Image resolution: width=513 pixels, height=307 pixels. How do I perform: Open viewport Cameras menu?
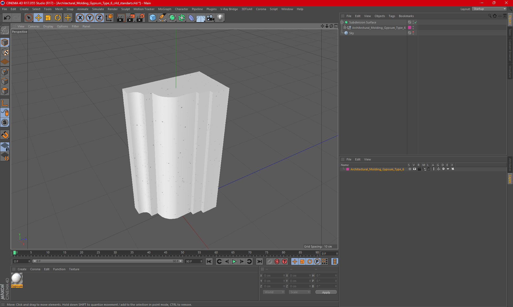(x=34, y=26)
